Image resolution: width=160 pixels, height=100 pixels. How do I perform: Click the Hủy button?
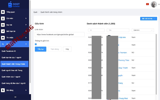(x=67, y=49)
